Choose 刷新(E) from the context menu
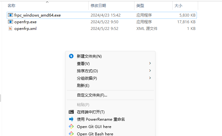The image size is (222, 136). click(x=83, y=85)
